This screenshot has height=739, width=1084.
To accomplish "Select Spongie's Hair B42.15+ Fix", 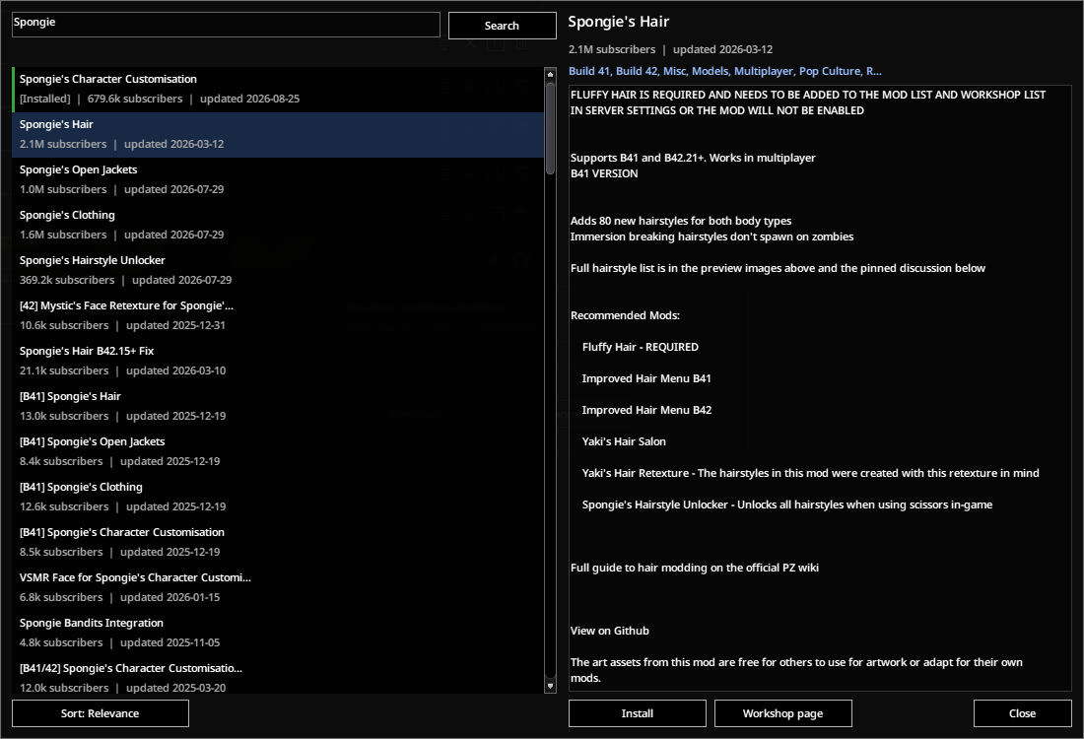I will [x=278, y=361].
